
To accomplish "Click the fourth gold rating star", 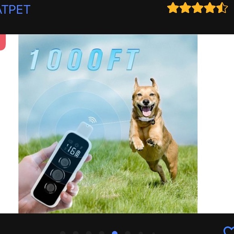I will coord(210,8).
